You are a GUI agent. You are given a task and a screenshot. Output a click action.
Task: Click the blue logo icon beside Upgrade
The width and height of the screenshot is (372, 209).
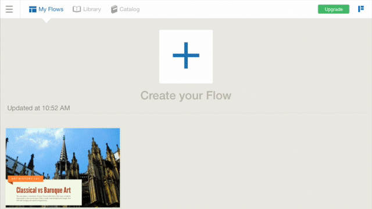pyautogui.click(x=361, y=9)
